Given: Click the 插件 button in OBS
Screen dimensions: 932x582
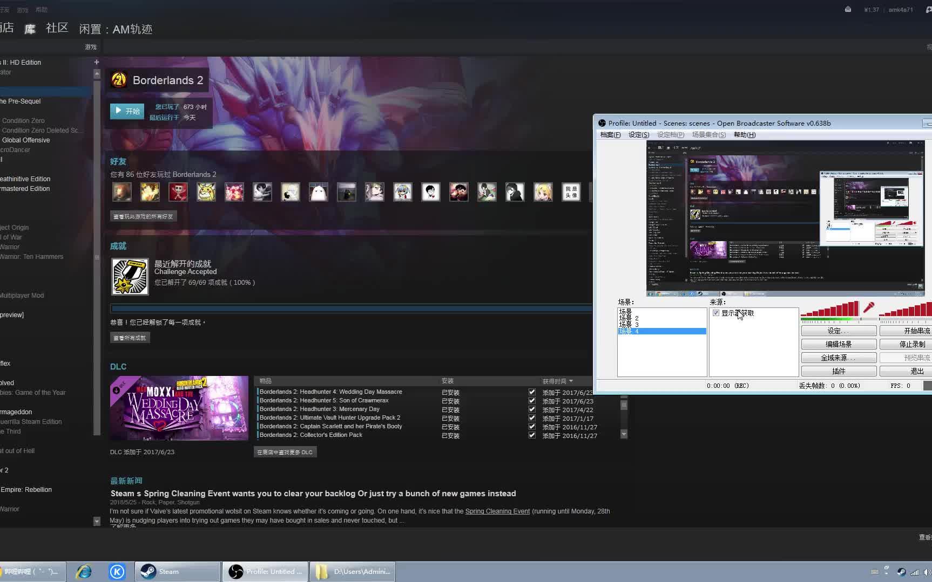Looking at the screenshot, I should [839, 371].
